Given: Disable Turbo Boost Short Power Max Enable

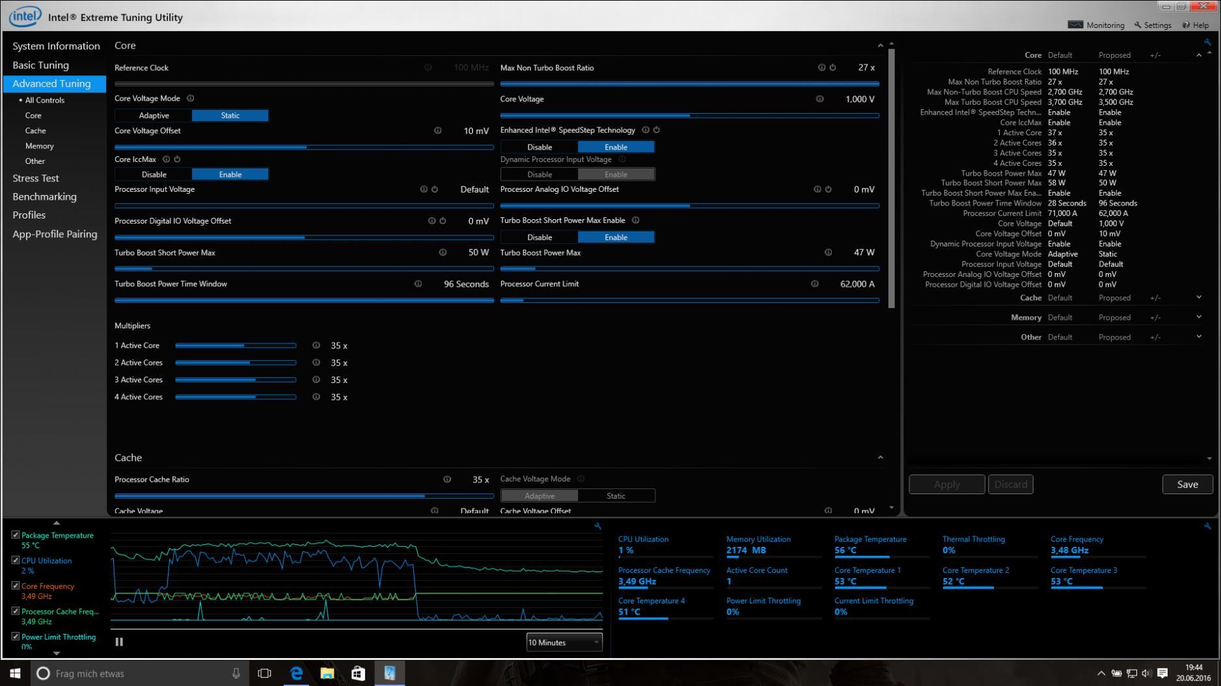Looking at the screenshot, I should (540, 237).
